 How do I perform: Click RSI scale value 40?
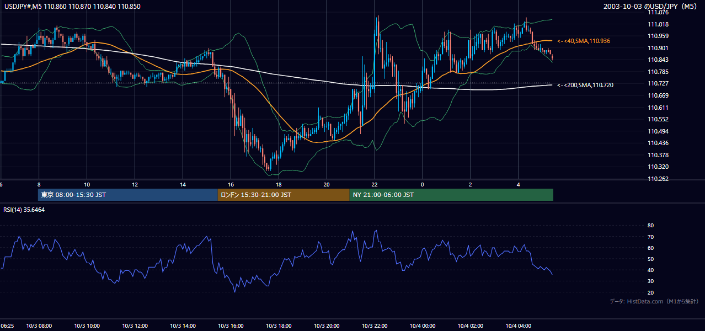pyautogui.click(x=650, y=270)
